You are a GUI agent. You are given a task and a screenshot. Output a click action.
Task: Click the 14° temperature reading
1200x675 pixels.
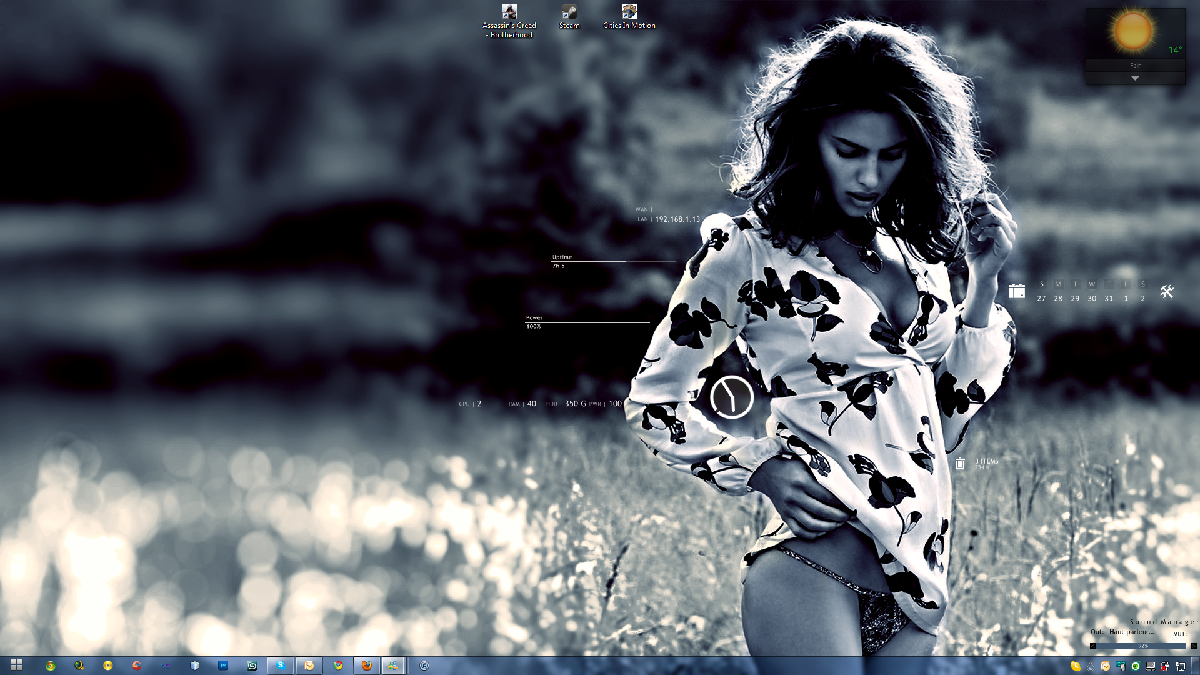(x=1175, y=50)
